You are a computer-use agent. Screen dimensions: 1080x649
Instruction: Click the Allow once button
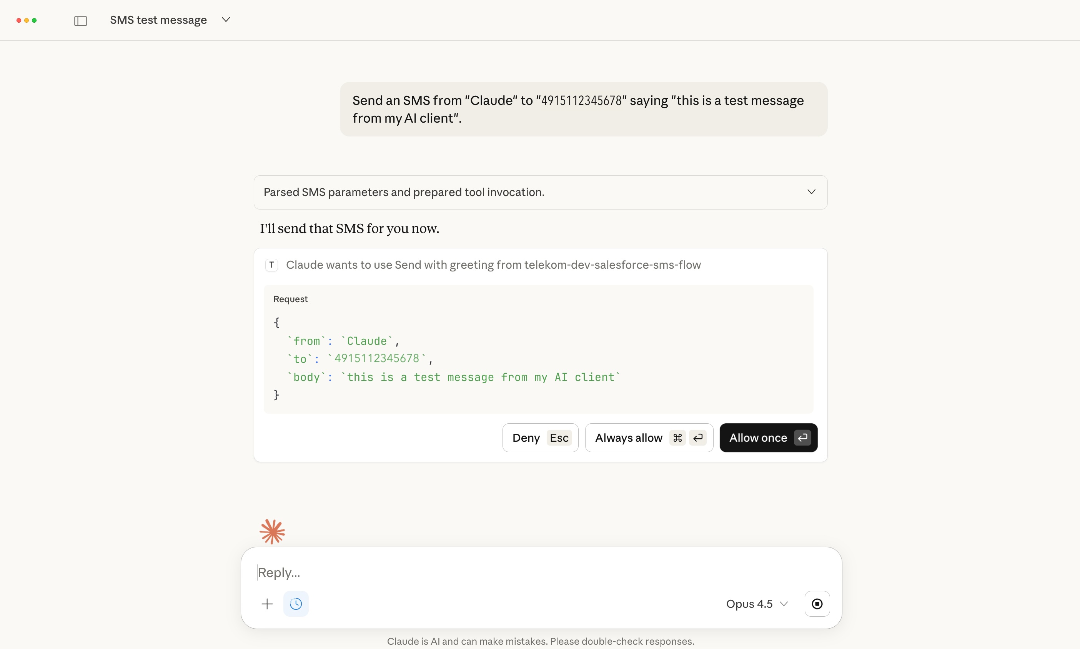(x=768, y=438)
